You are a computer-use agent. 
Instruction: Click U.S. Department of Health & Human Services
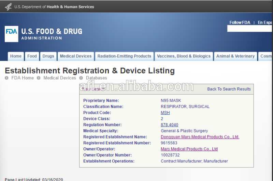pos(54,7)
